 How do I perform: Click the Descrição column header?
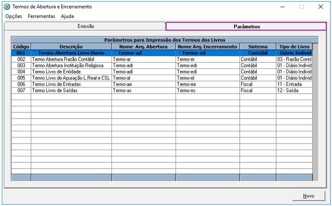click(71, 46)
